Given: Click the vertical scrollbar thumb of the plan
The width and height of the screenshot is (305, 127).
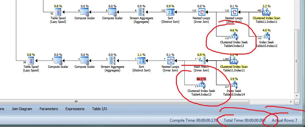Looking at the screenshot, I should tap(297, 61).
